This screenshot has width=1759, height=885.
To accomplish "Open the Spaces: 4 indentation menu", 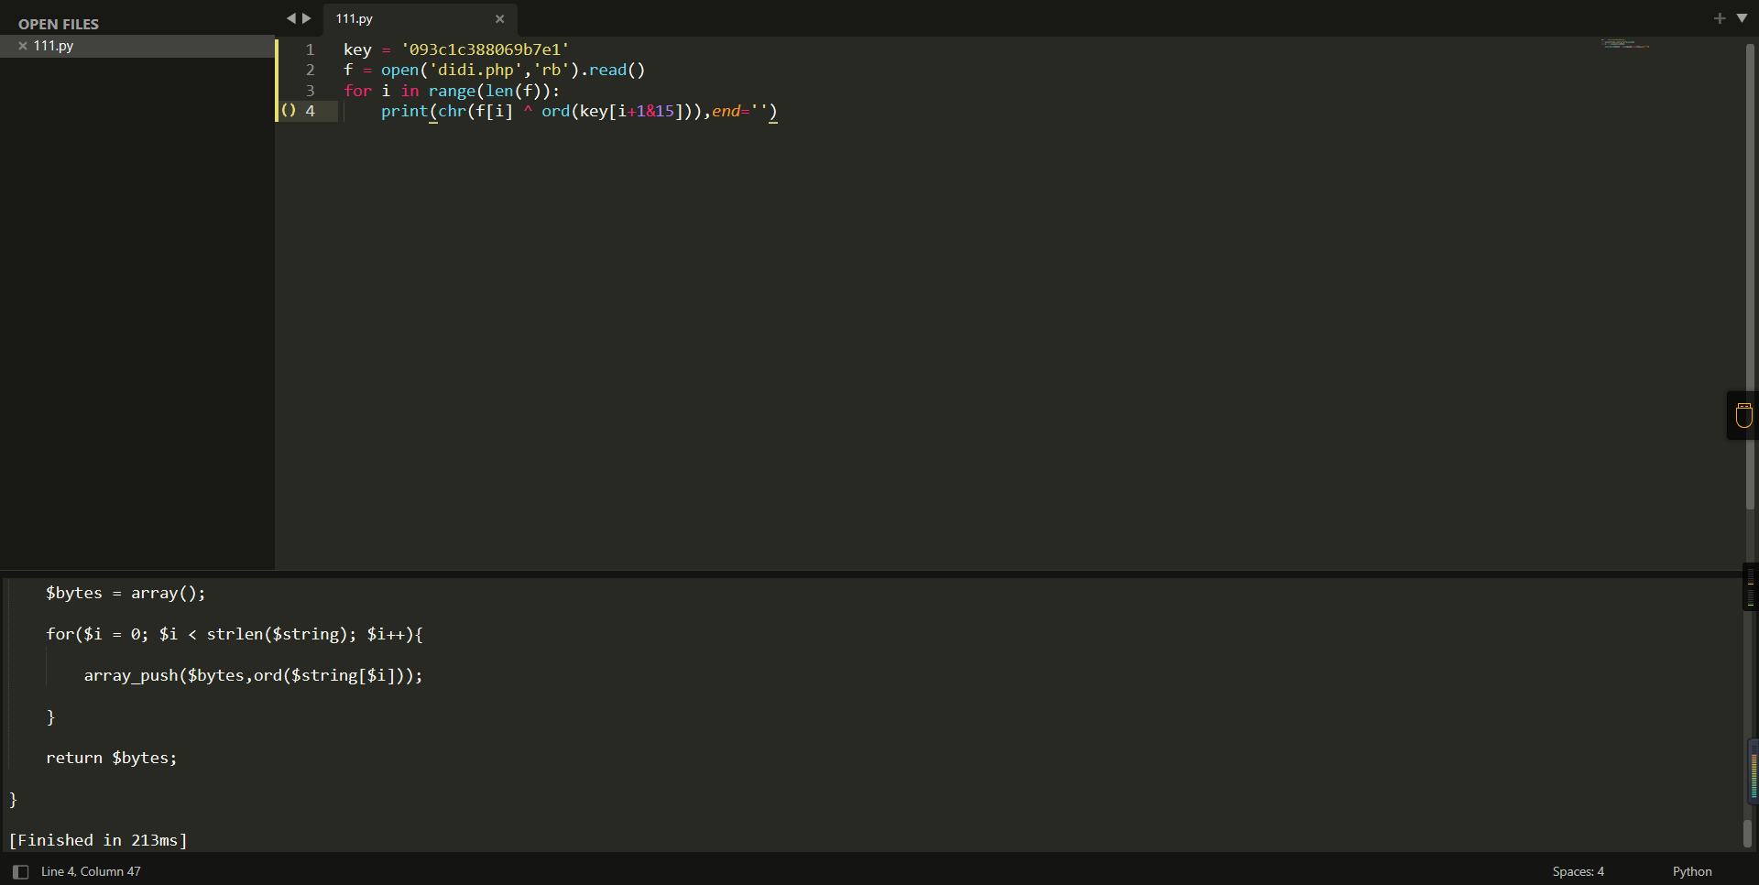I will (1578, 871).
